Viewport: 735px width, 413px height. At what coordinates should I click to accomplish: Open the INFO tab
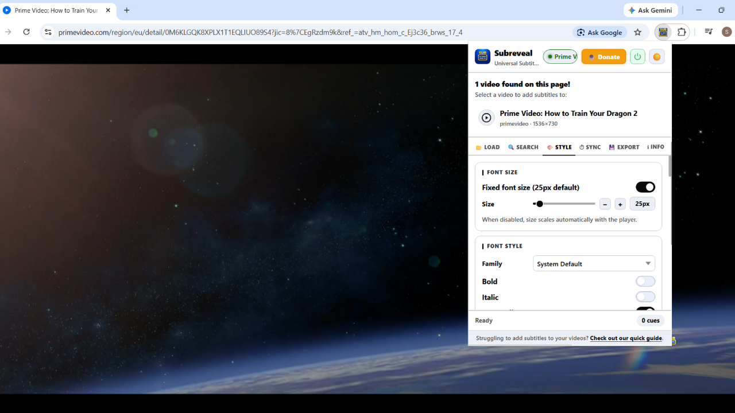(655, 147)
